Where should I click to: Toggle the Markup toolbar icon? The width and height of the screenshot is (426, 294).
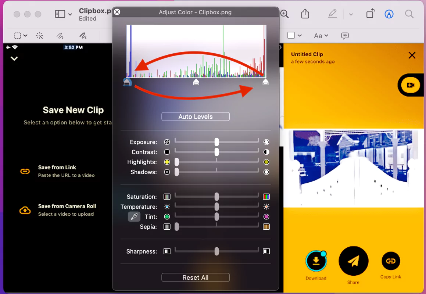(389, 14)
